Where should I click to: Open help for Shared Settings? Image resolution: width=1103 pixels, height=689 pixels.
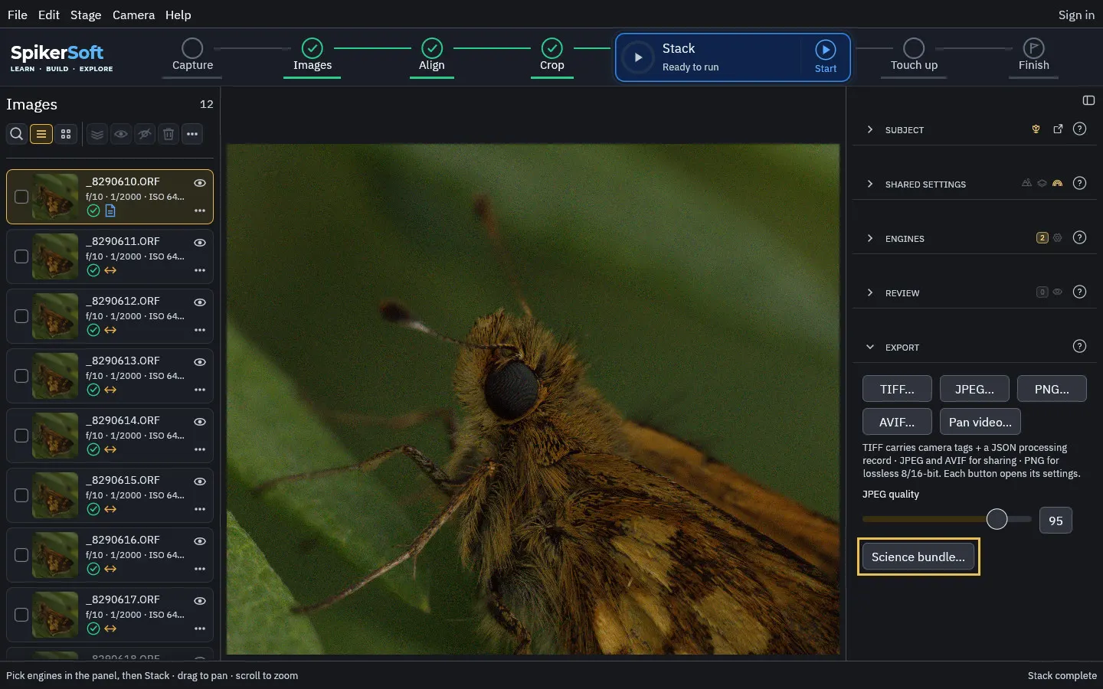(x=1079, y=183)
